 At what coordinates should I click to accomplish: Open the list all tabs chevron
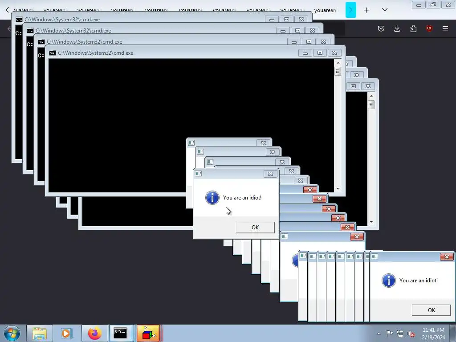pyautogui.click(x=385, y=10)
